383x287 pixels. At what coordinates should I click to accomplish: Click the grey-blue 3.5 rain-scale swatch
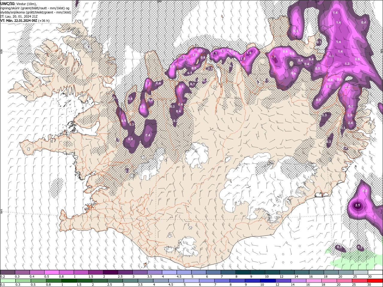[x=145, y=281]
